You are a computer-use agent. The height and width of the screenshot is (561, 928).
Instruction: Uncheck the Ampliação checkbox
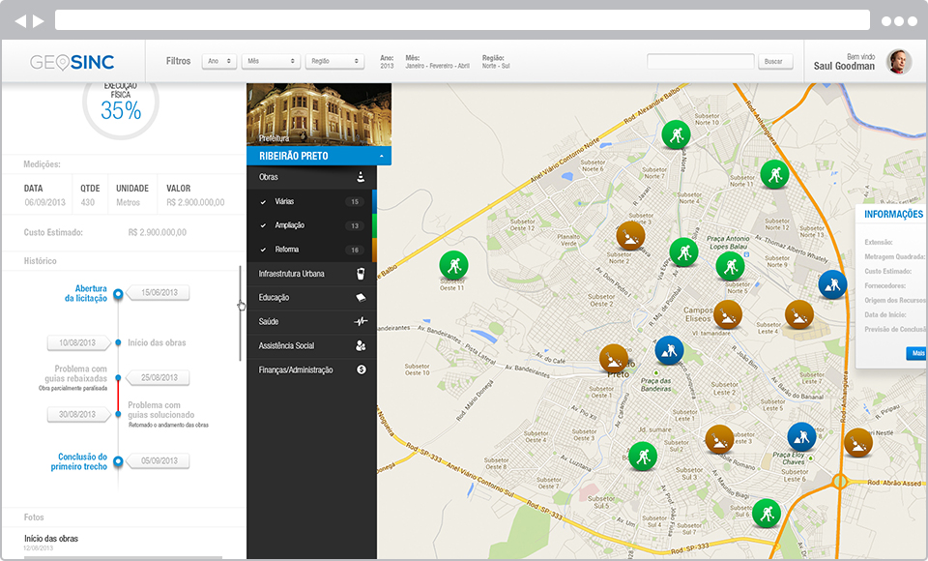click(x=263, y=225)
